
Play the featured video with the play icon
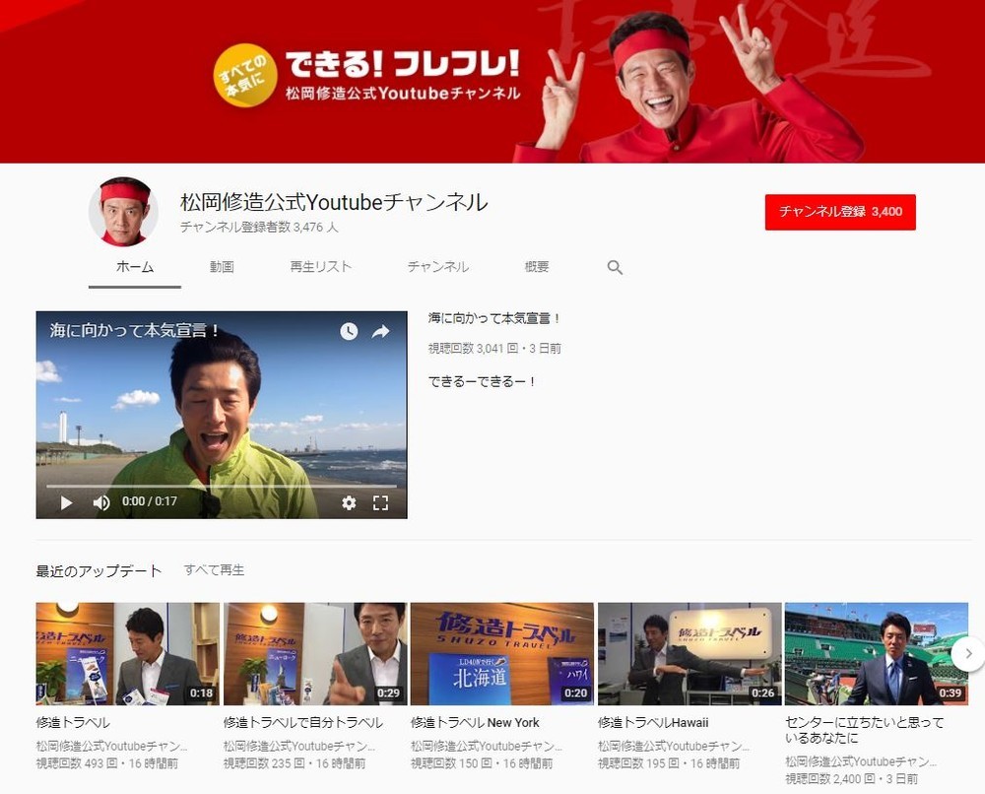pyautogui.click(x=65, y=502)
